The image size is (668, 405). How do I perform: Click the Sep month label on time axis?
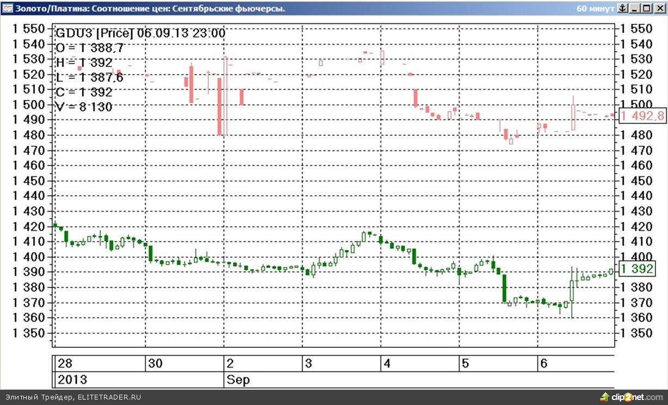point(238,379)
